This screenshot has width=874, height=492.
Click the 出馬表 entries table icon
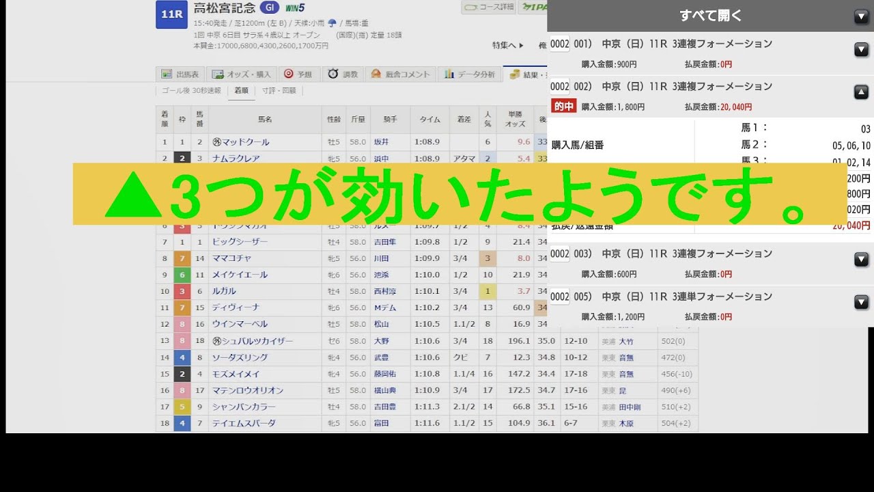[x=166, y=74]
